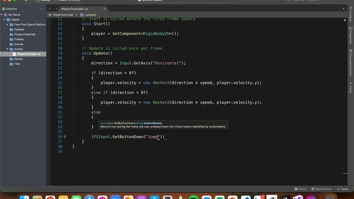Click the GetButtonDown signature tooltip
This screenshot has height=199, width=354.
pos(163,125)
